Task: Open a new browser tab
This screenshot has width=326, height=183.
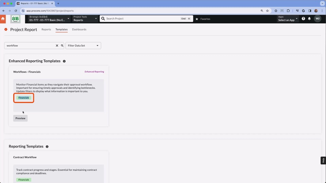Action: 58,3
